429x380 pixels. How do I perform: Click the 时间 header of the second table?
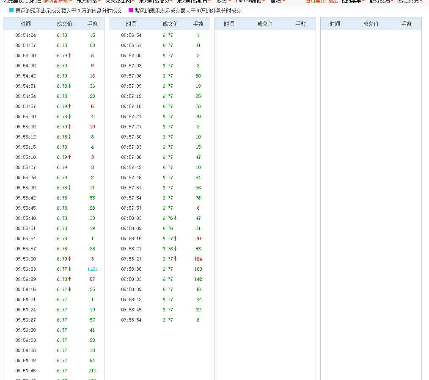pos(131,24)
